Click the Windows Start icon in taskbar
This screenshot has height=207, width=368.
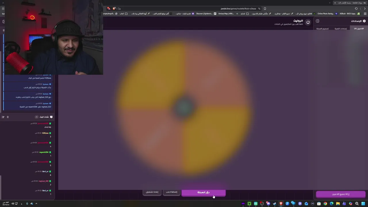pyautogui.click(x=363, y=204)
